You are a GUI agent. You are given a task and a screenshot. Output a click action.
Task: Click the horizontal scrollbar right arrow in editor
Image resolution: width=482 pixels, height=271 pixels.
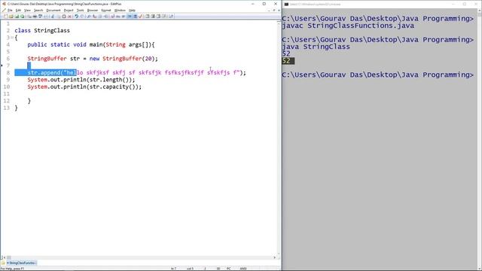tap(275, 257)
